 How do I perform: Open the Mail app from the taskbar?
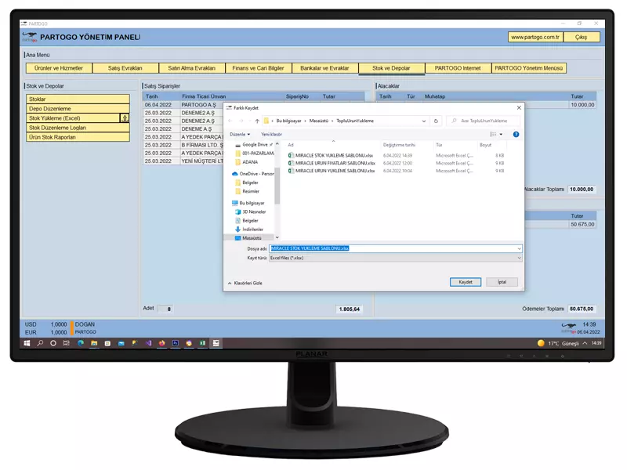tap(121, 343)
